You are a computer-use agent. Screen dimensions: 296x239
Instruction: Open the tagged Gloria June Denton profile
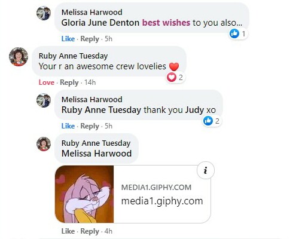click(x=100, y=23)
